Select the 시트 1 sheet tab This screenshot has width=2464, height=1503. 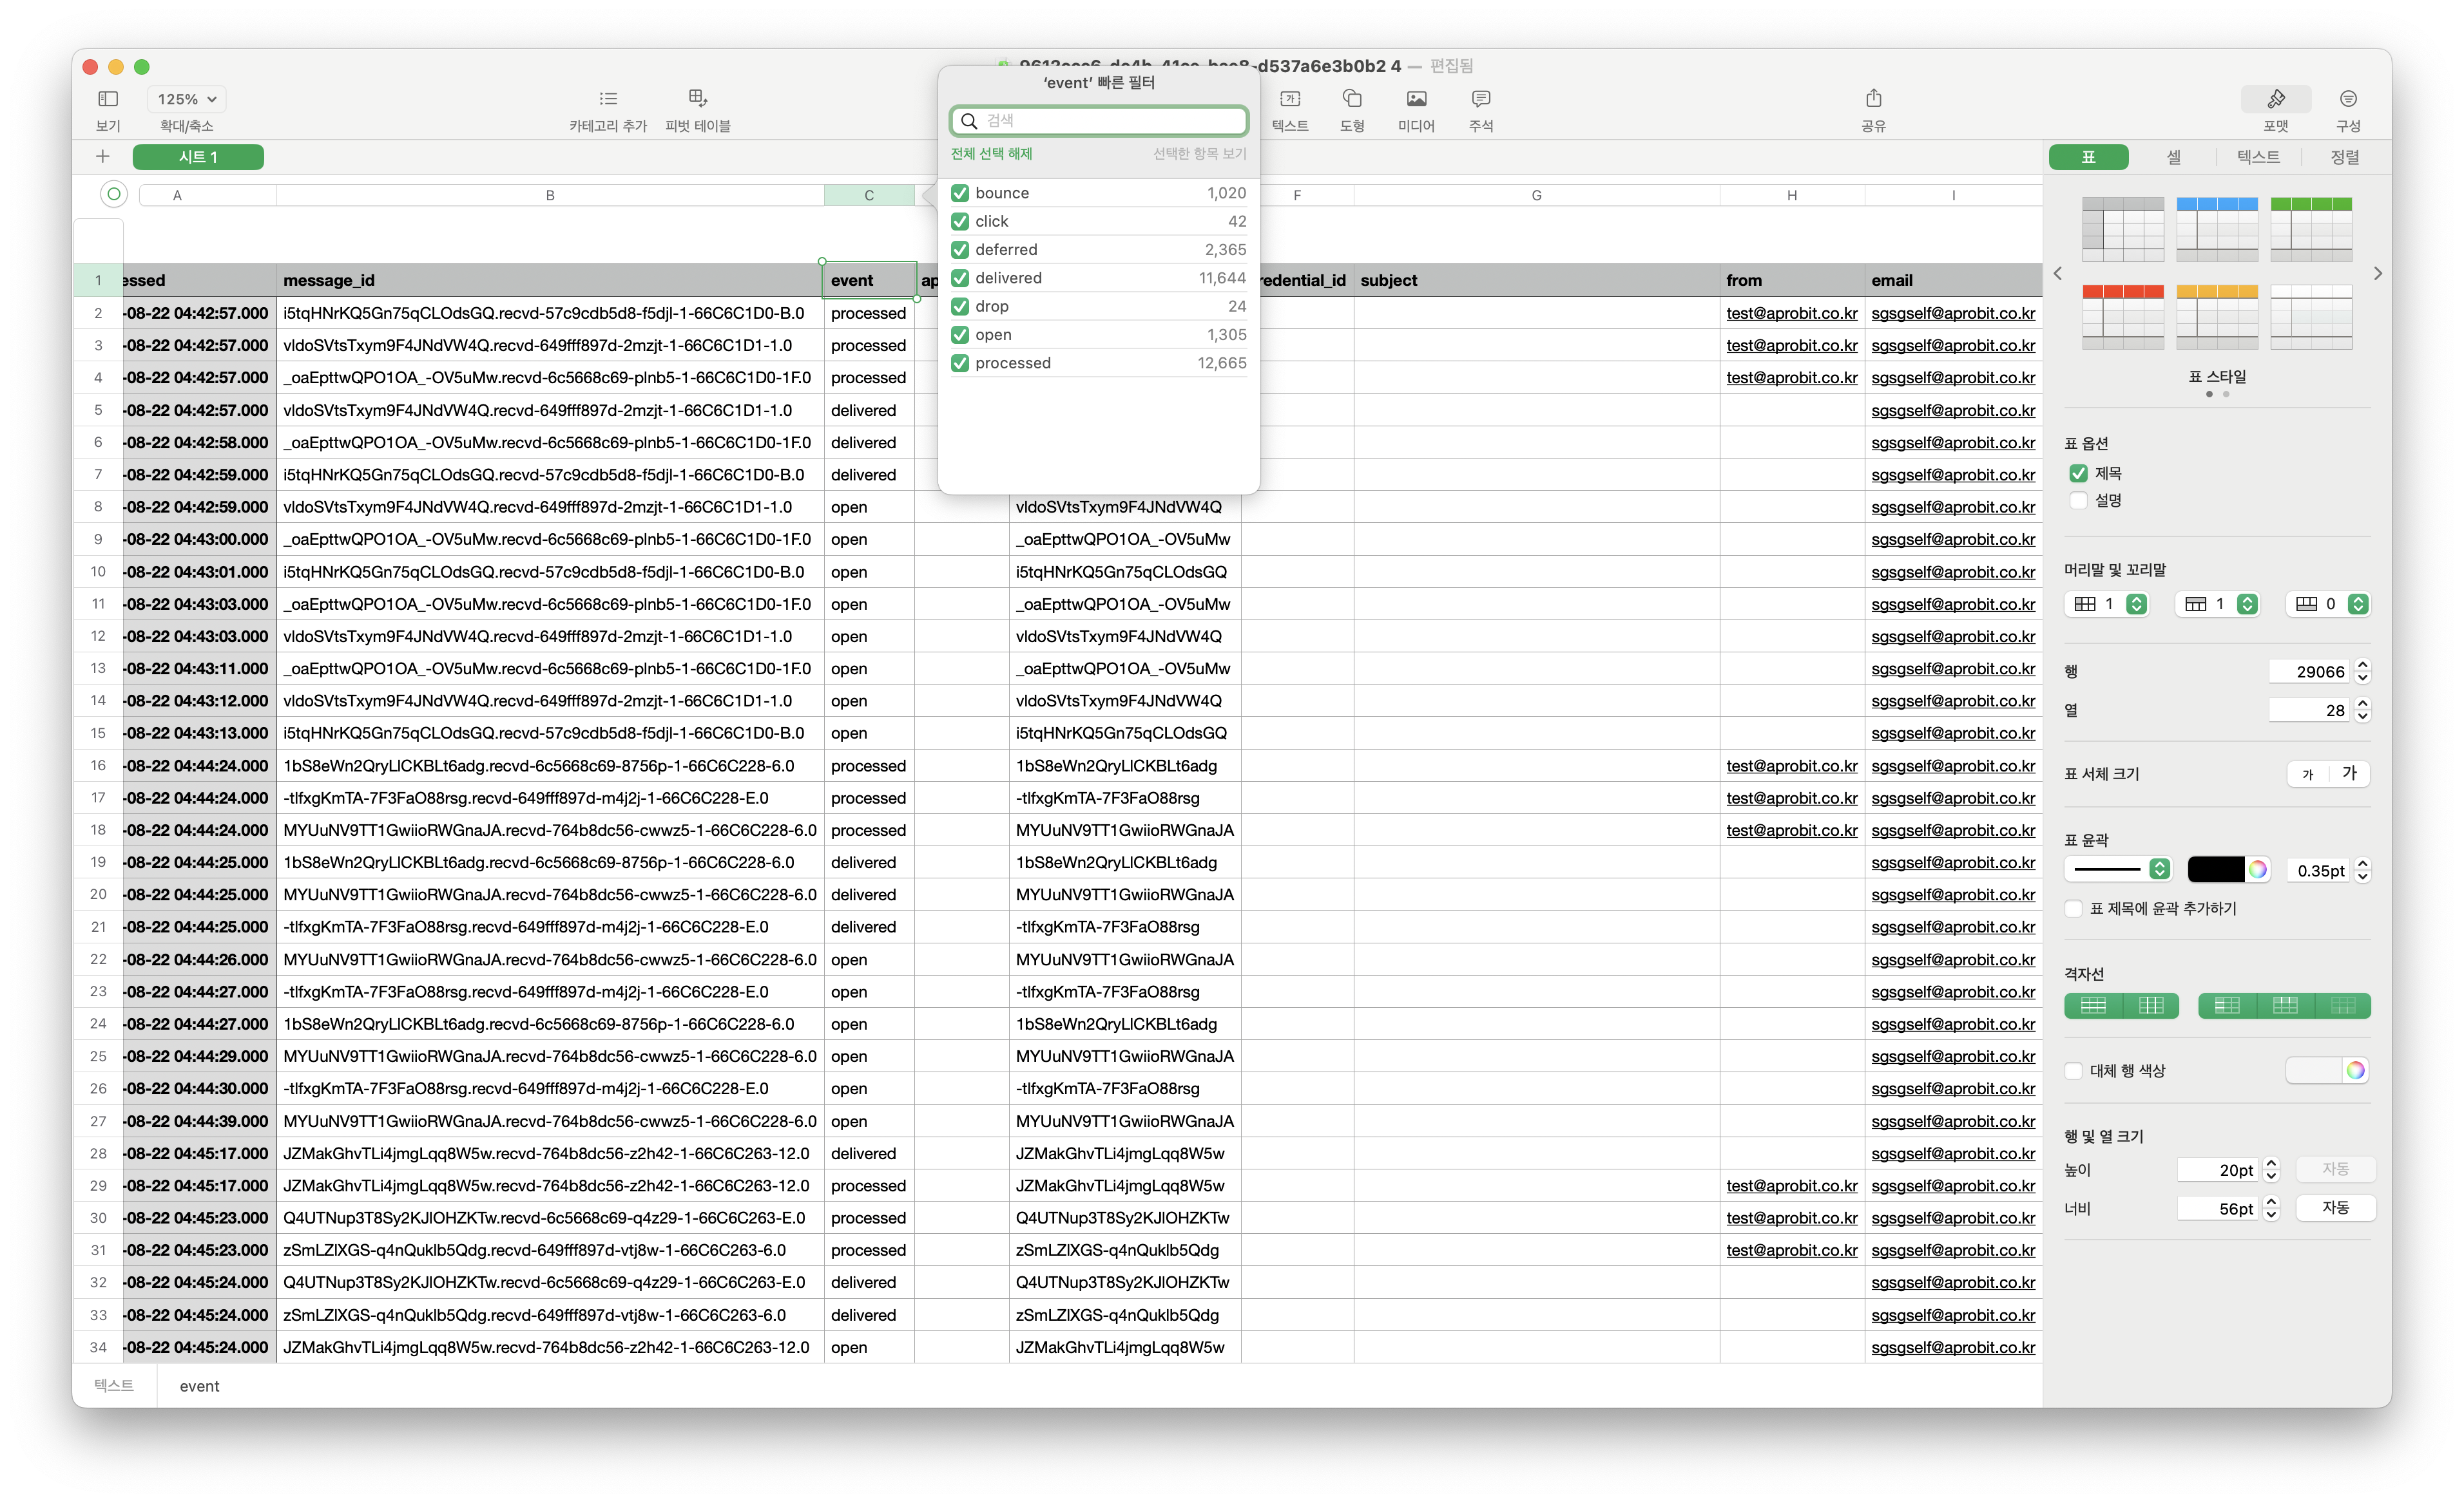coord(198,157)
